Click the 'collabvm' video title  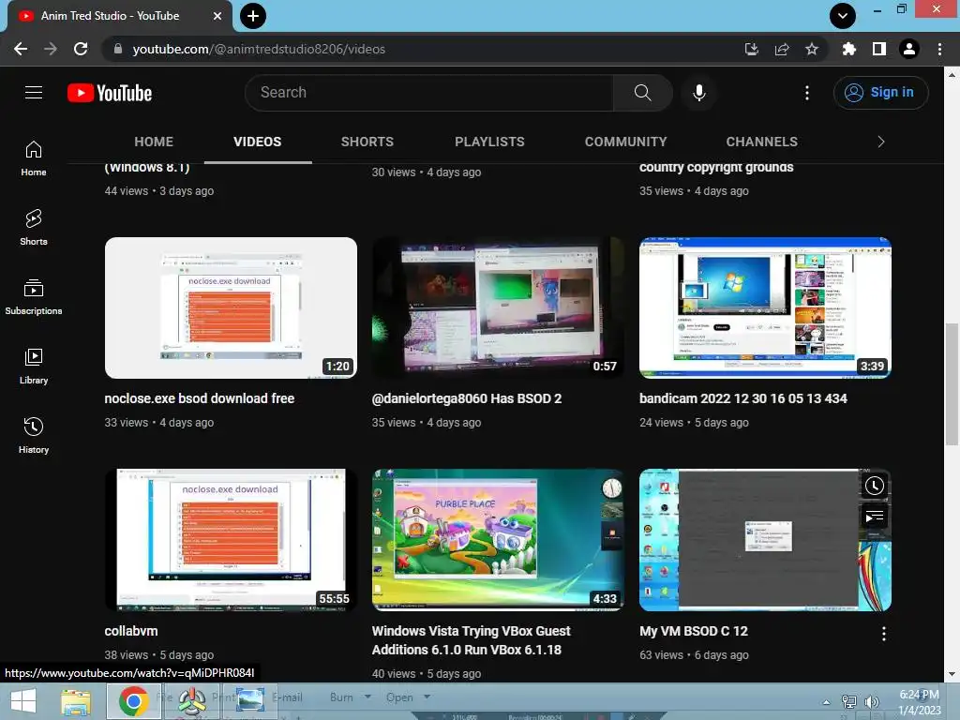coord(131,631)
